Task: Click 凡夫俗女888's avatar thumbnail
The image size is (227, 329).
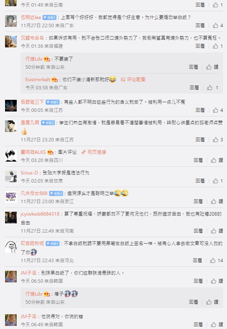Action: pyautogui.click(x=11, y=197)
